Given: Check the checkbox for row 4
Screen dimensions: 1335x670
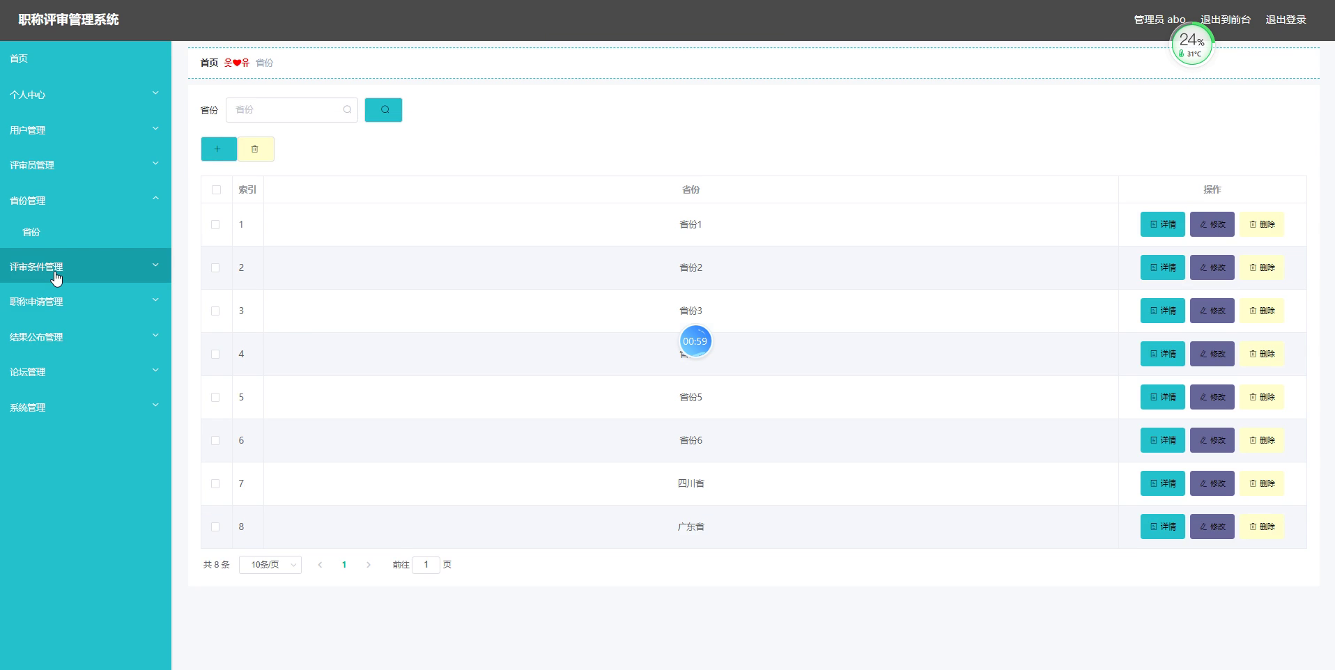Looking at the screenshot, I should pyautogui.click(x=215, y=354).
